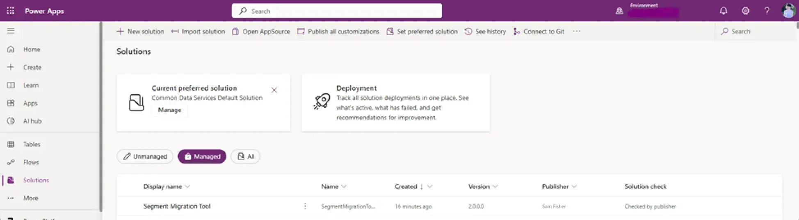Click the Solution check column header
Screen dimensions: 799x220
pos(645,186)
